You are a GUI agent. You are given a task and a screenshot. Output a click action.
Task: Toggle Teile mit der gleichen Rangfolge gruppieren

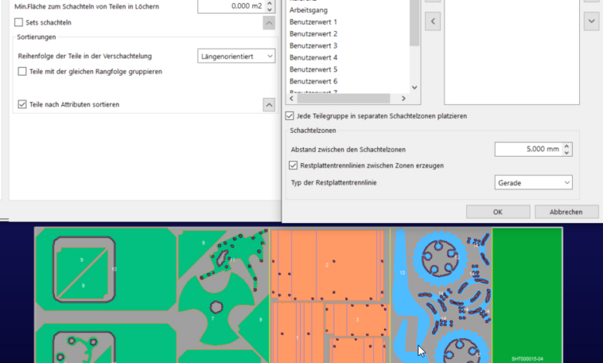click(x=22, y=72)
